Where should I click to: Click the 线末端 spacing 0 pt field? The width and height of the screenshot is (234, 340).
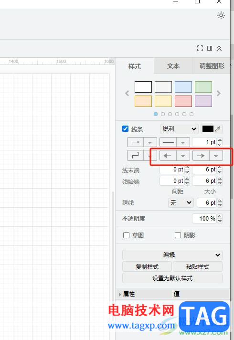172,170
